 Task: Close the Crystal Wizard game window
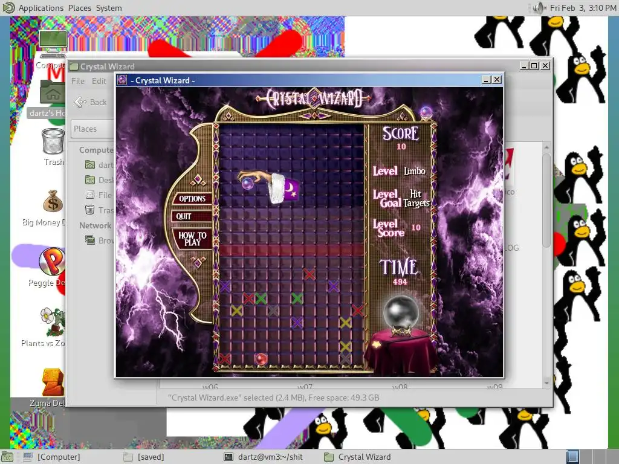pyautogui.click(x=497, y=80)
